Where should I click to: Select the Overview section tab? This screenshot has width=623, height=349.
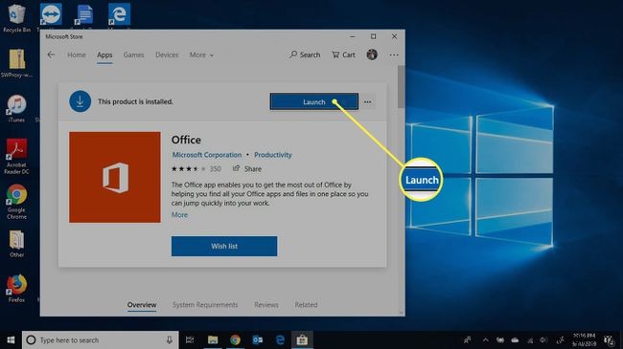click(x=142, y=305)
